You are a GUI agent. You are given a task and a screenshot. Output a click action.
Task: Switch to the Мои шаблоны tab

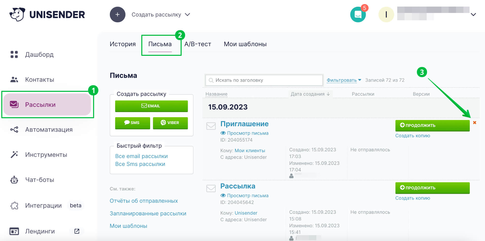(245, 44)
